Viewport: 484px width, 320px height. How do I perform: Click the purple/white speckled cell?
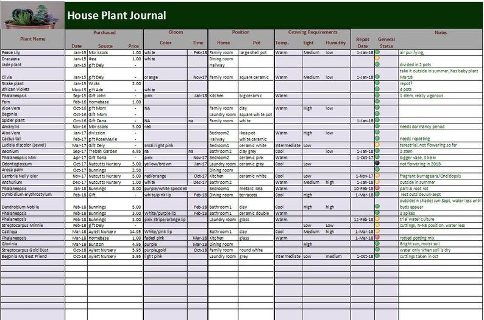click(x=165, y=189)
